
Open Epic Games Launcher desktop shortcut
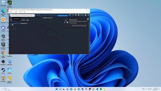[x=3, y=46]
